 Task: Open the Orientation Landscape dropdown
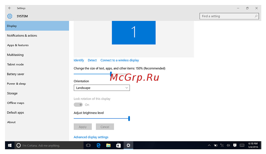(x=102, y=88)
